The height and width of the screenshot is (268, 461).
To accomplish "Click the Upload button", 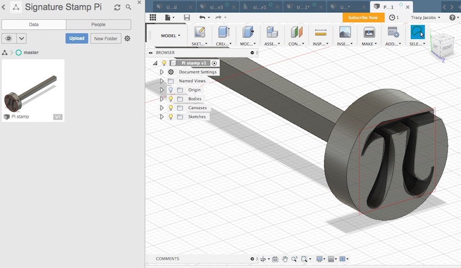I will coord(77,38).
